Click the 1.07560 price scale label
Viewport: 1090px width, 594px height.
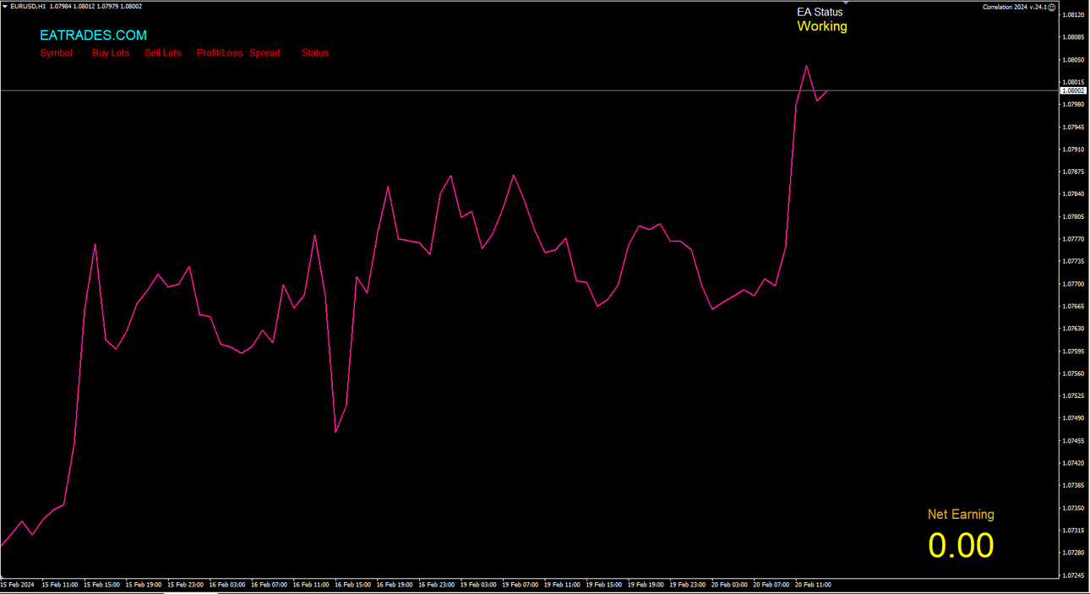[x=1074, y=373]
